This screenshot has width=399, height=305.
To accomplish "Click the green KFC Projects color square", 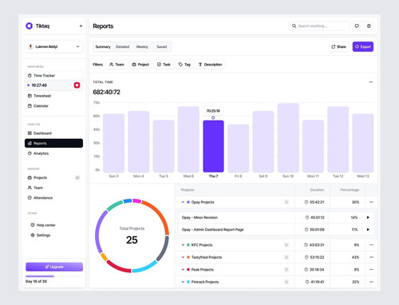I will click(188, 245).
